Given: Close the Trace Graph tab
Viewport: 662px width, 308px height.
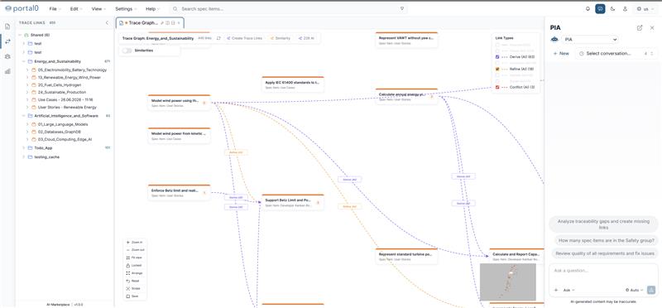Looking at the screenshot, I should [x=179, y=23].
